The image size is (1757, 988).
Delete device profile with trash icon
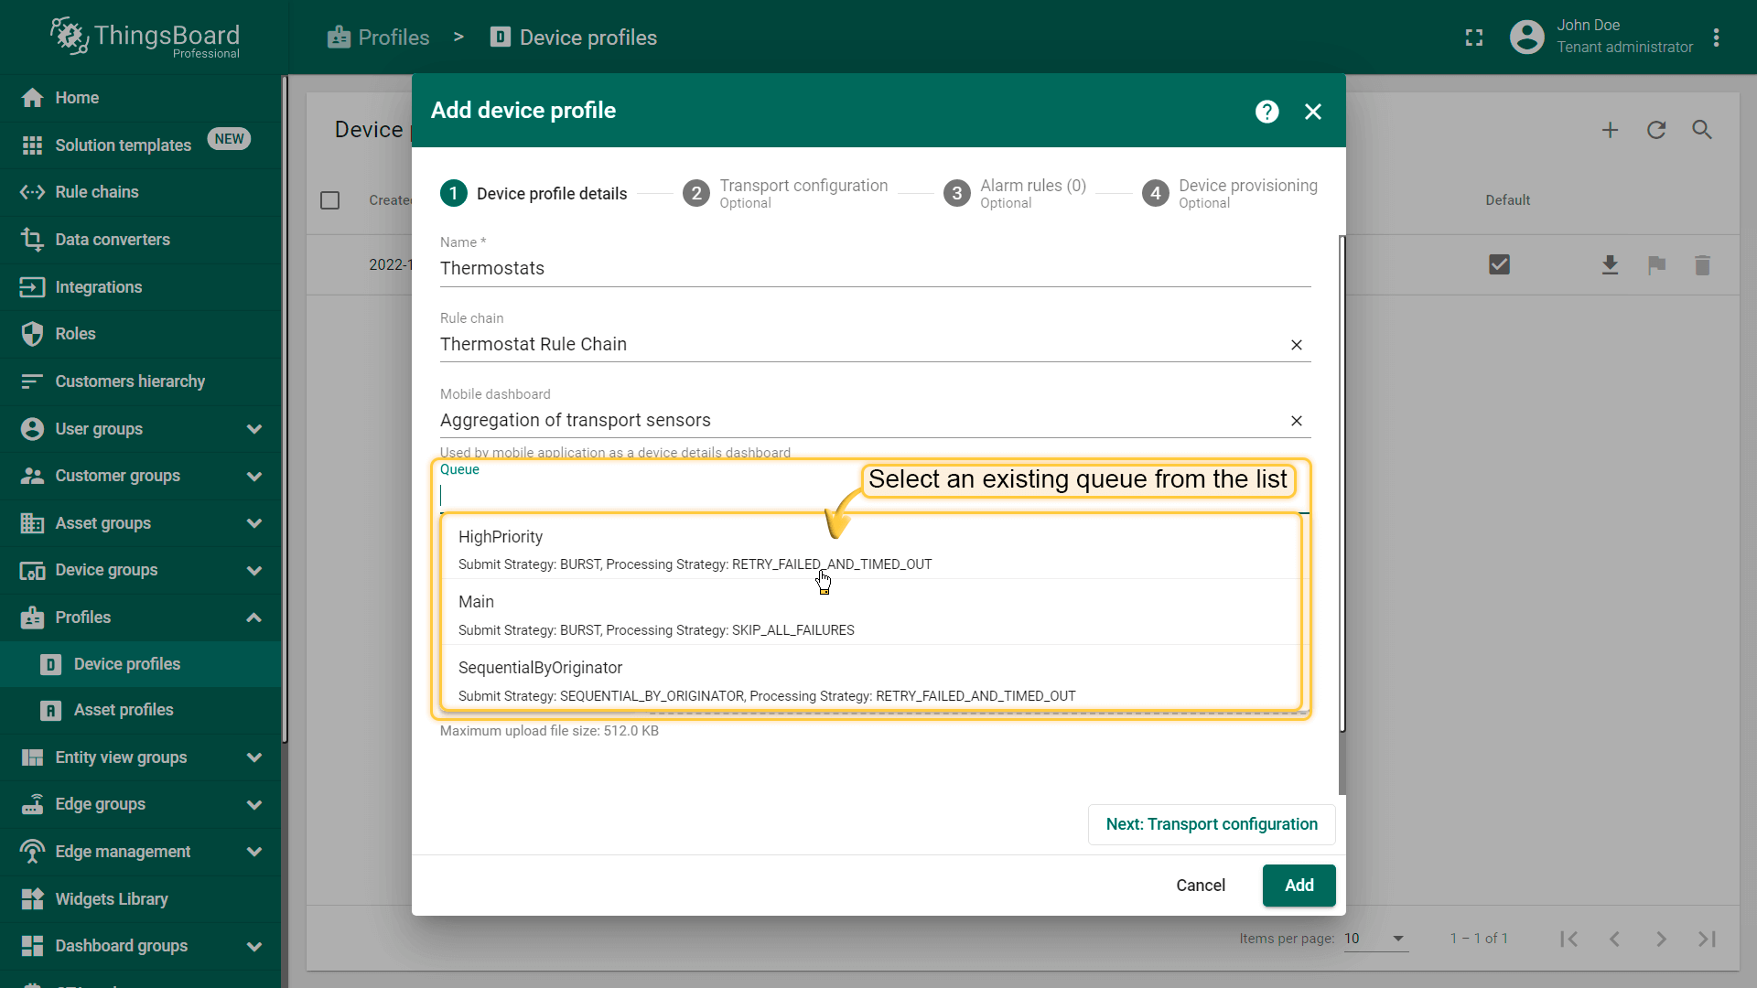coord(1701,265)
